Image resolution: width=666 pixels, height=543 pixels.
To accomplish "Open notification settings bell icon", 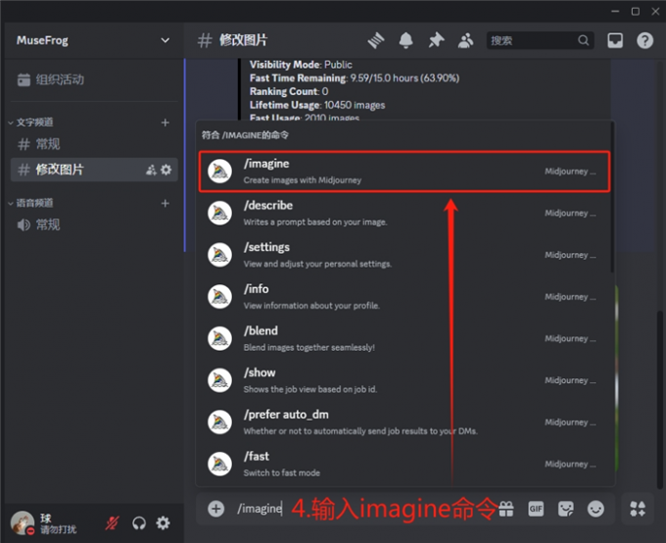I will coord(405,41).
